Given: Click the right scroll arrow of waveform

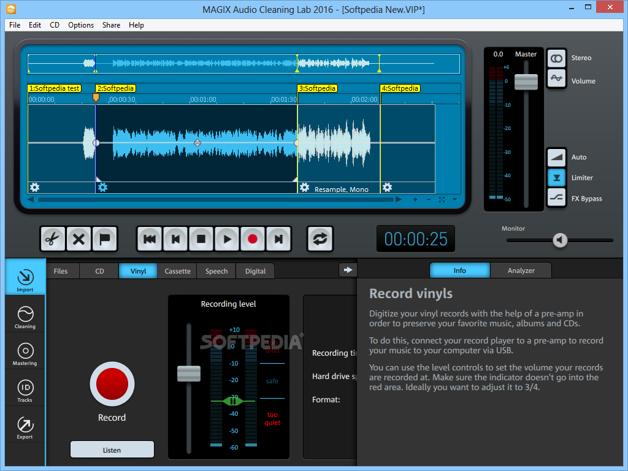Looking at the screenshot, I should coord(399,199).
